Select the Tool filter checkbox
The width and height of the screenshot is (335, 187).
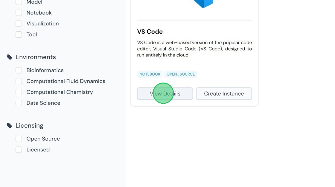coord(19,34)
